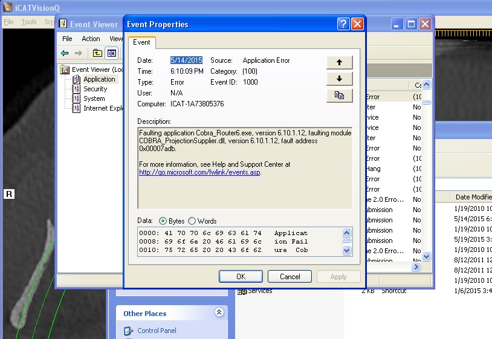Click the highlighted date 5/14/2015
The width and height of the screenshot is (492, 339).
tap(186, 60)
